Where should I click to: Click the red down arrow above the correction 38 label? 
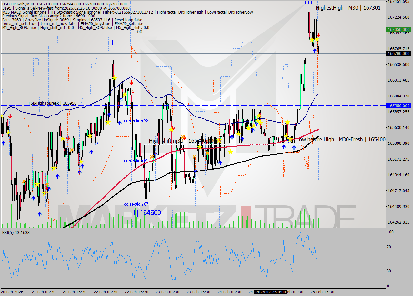point(131,82)
